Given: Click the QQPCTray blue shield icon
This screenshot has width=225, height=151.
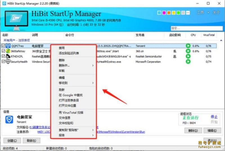Looking at the screenshot, I should click(x=8, y=46).
